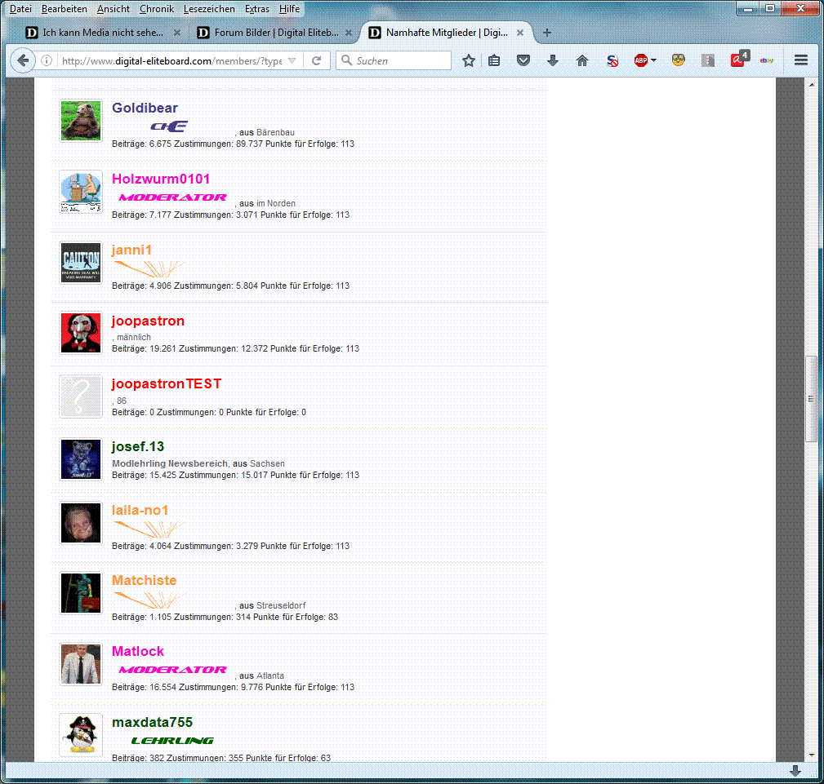
Task: Open the downloads arrow icon
Action: click(552, 61)
